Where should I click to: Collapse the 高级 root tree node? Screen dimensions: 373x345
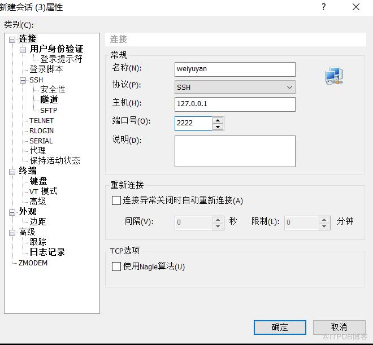(x=12, y=233)
